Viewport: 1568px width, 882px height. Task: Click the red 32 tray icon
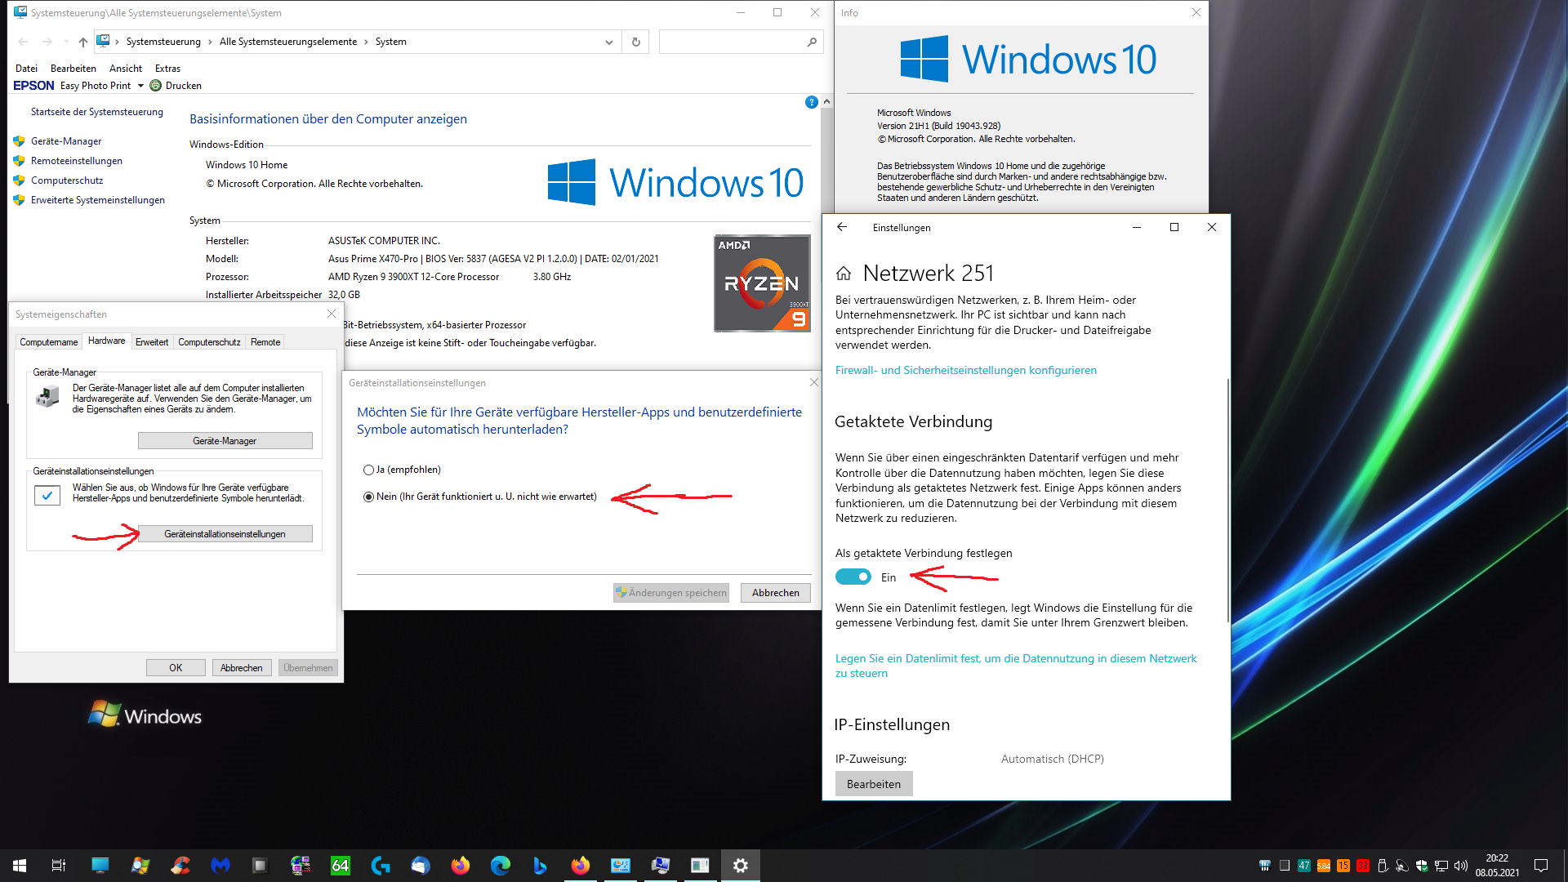click(1363, 866)
